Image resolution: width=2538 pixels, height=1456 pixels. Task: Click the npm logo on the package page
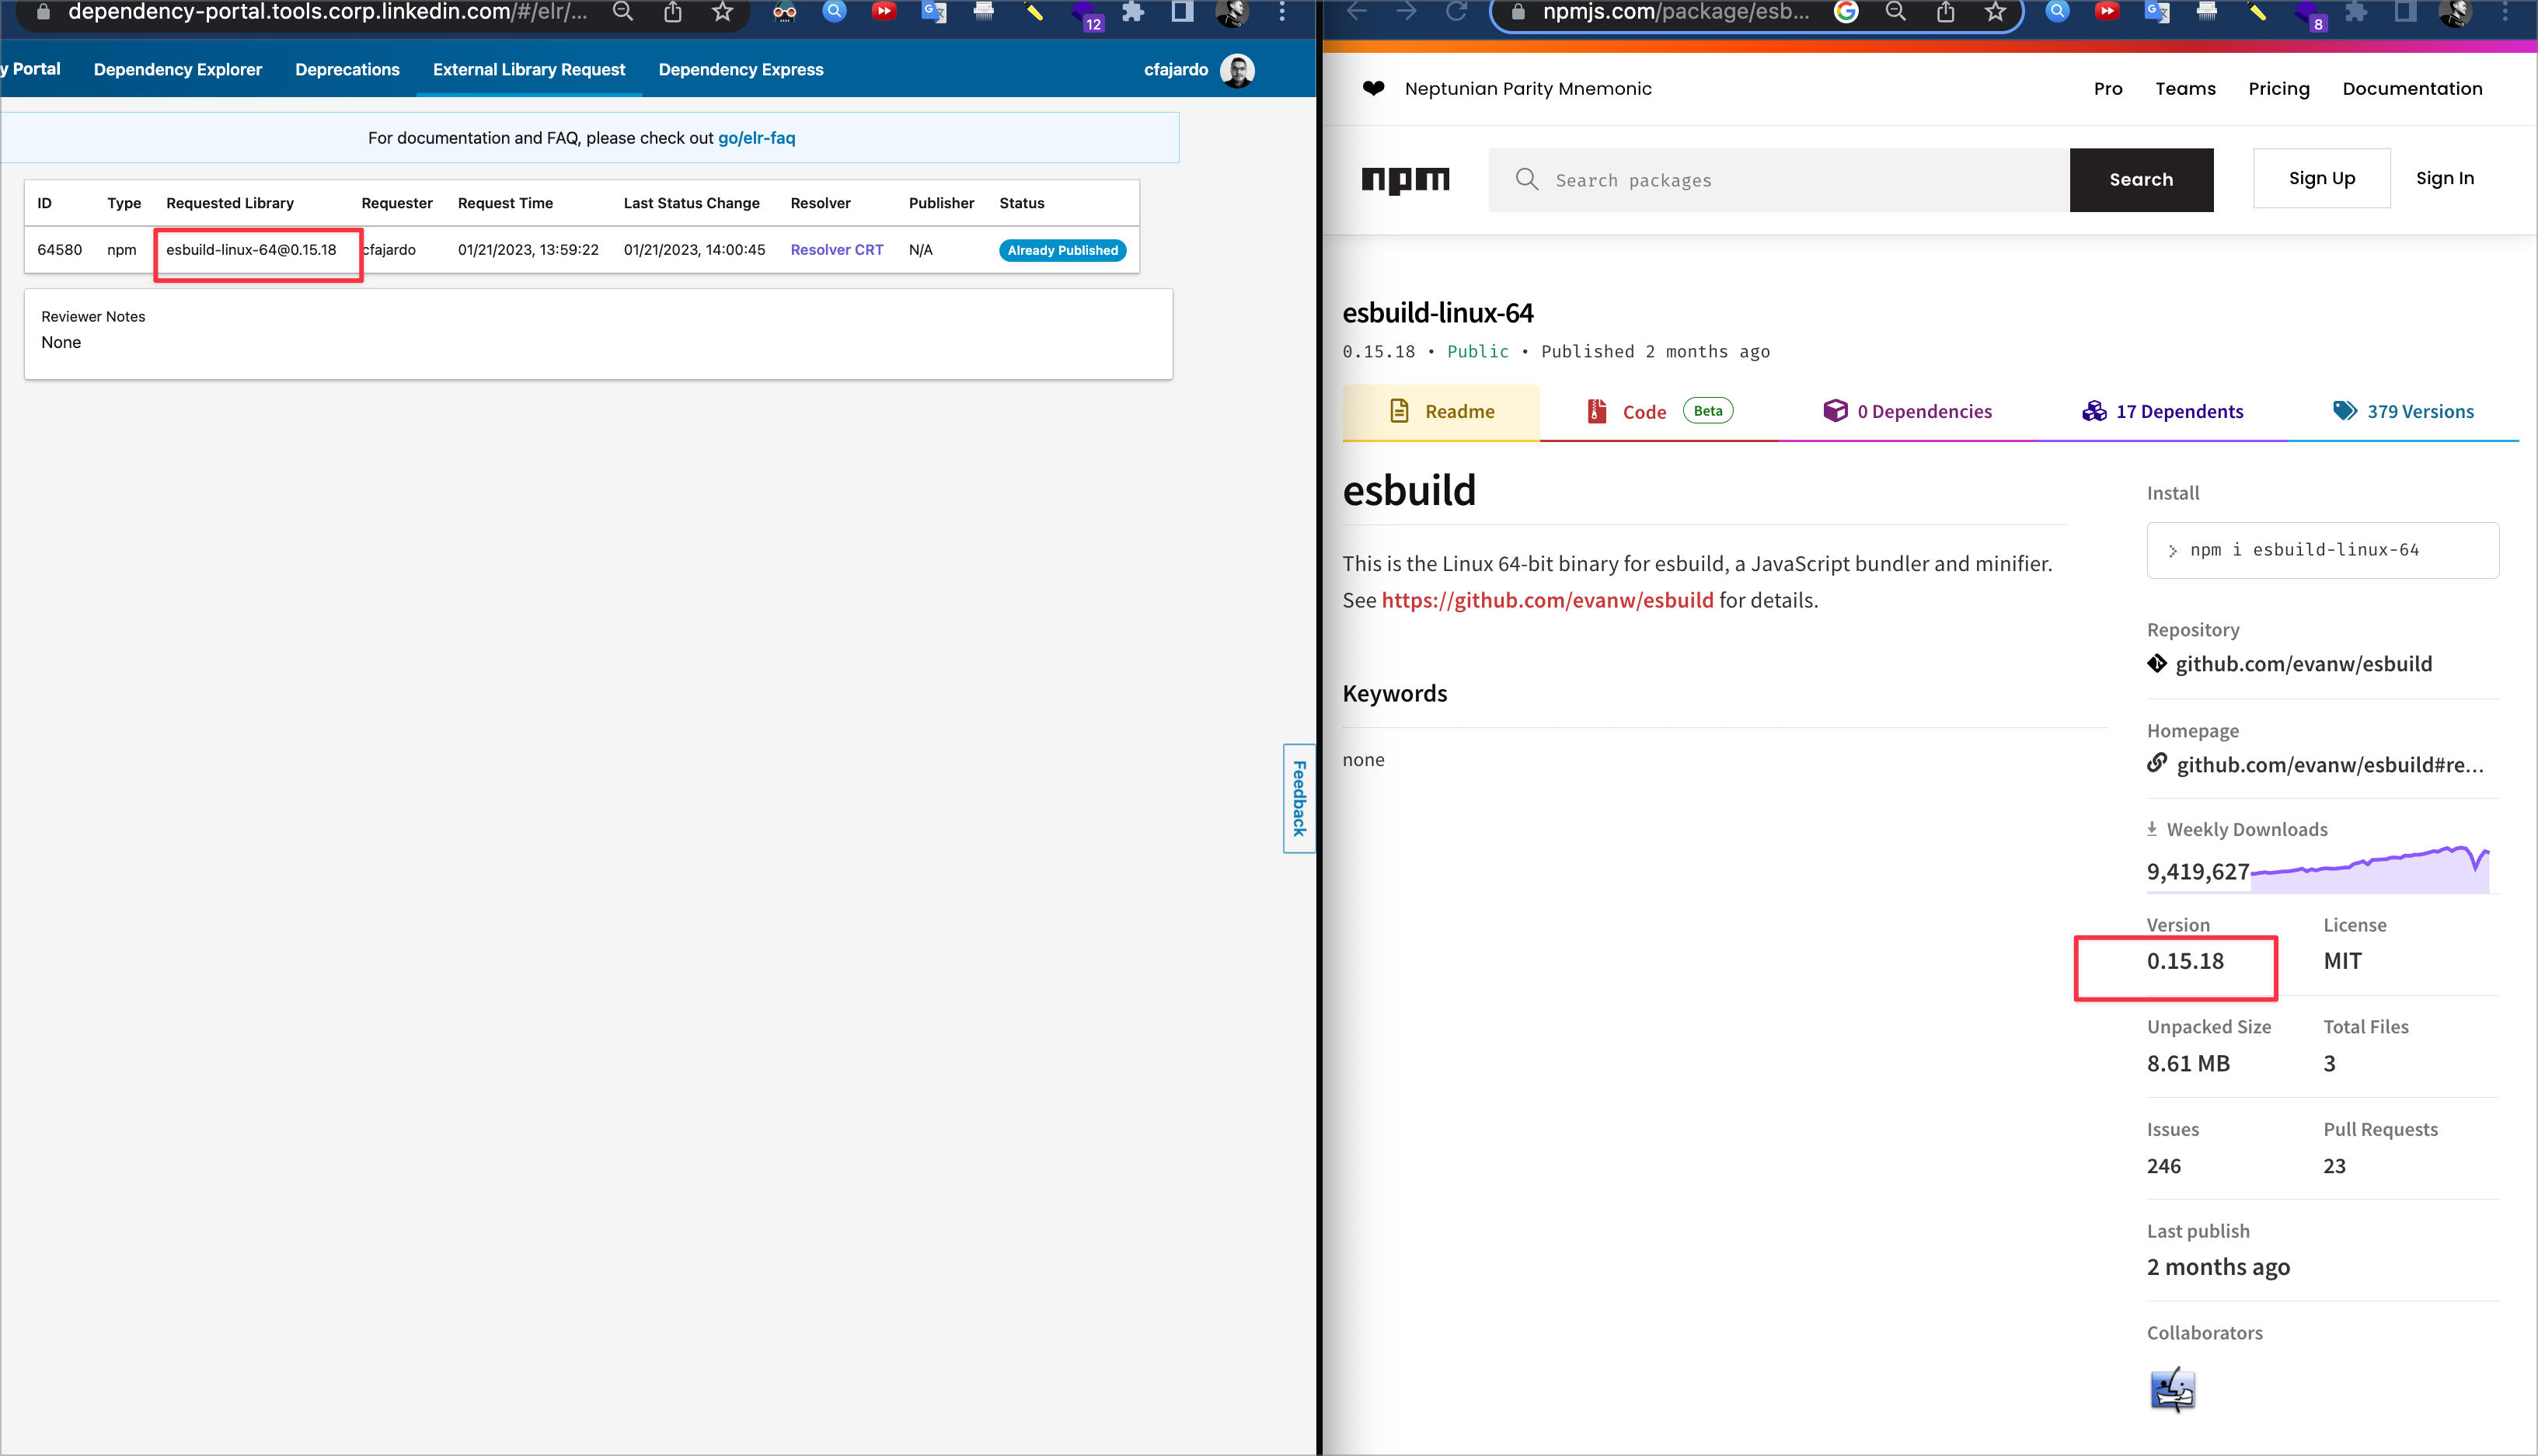1406,180
